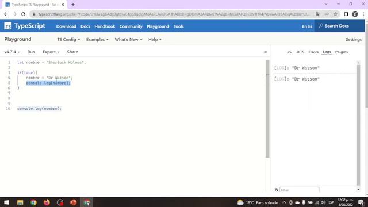The width and height of the screenshot is (368, 207).
Task: Click the volume icon in system tray
Action: [x=323, y=202]
